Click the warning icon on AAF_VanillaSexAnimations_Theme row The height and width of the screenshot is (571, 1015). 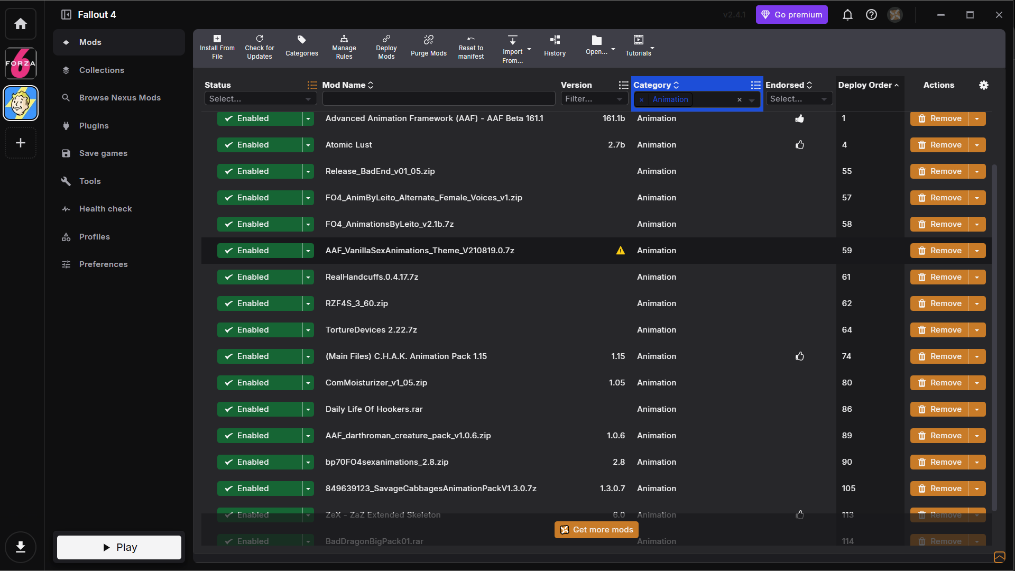pos(621,251)
